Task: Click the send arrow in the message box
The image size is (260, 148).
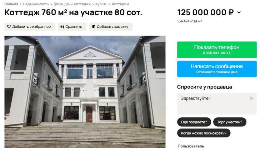Action: pyautogui.click(x=252, y=98)
